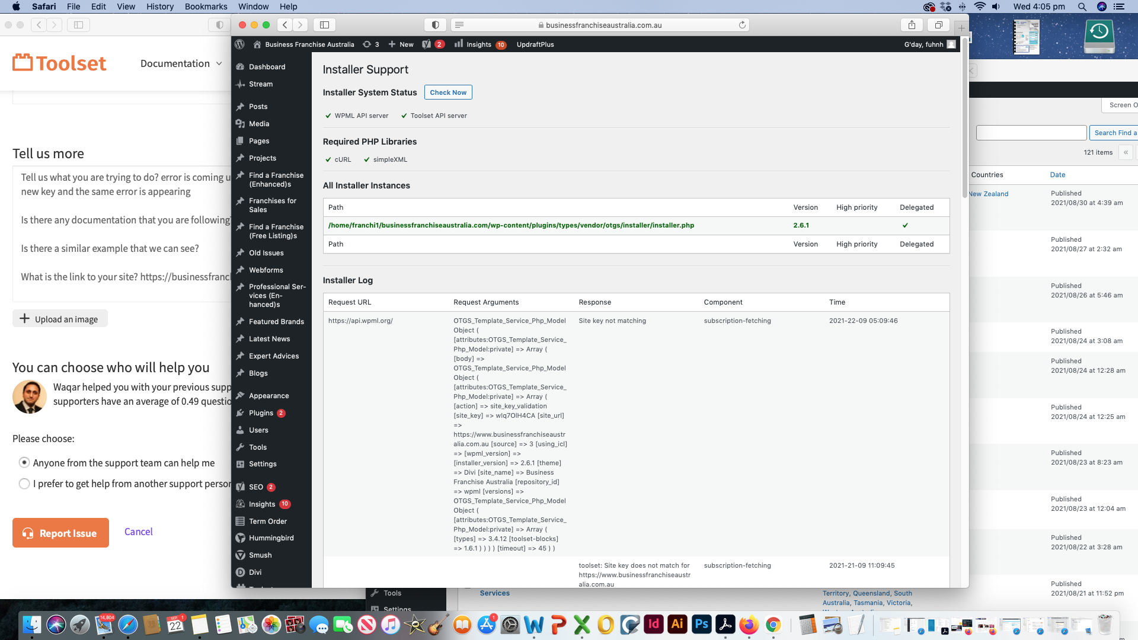Open Dashboard in WordPress sidebar
The image size is (1138, 640).
click(x=267, y=67)
